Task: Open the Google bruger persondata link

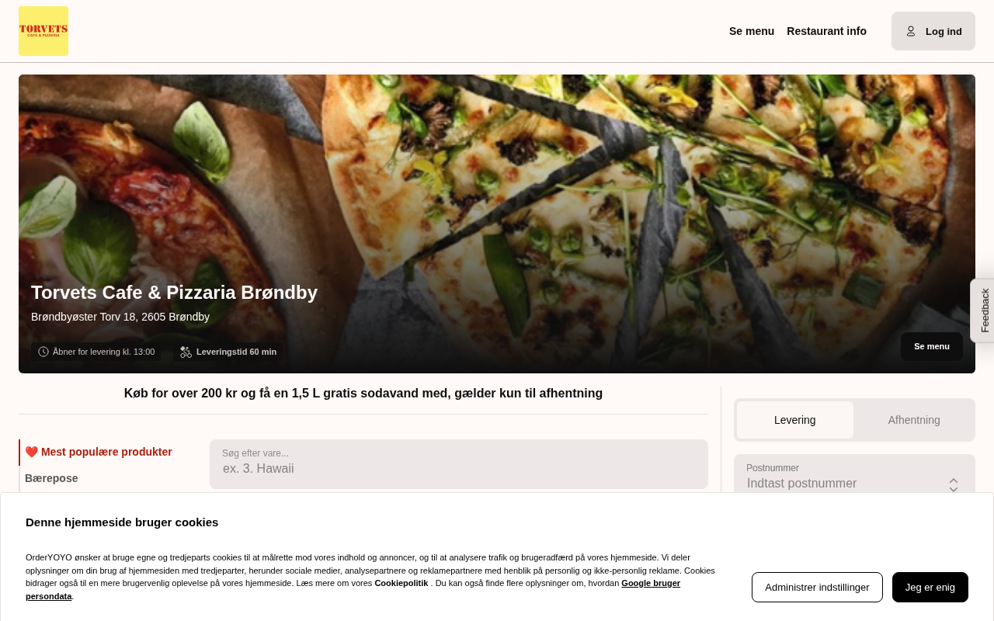Action: tap(353, 590)
